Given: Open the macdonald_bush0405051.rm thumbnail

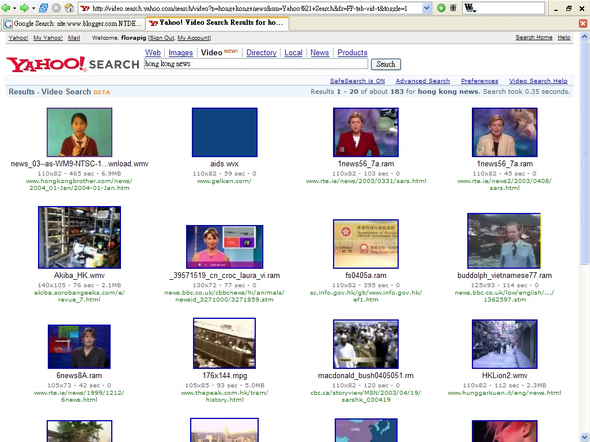Looking at the screenshot, I should pyautogui.click(x=366, y=344).
